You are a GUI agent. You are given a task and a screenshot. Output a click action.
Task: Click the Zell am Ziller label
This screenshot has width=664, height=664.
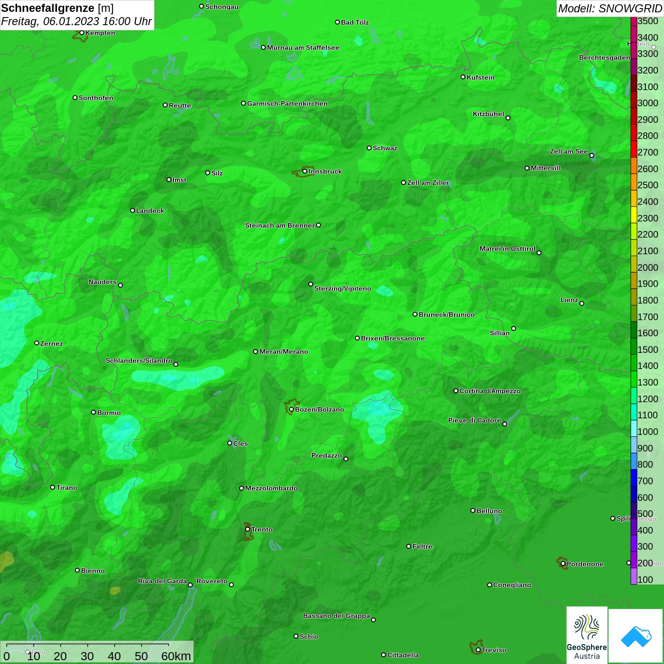tap(428, 183)
